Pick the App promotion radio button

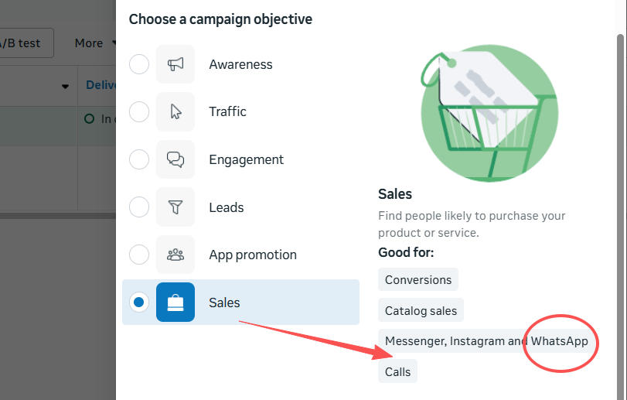click(x=139, y=255)
